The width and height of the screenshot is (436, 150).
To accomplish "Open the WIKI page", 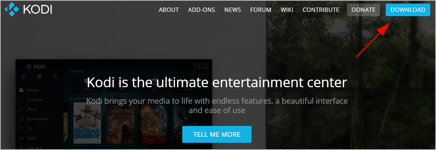I will [x=287, y=10].
